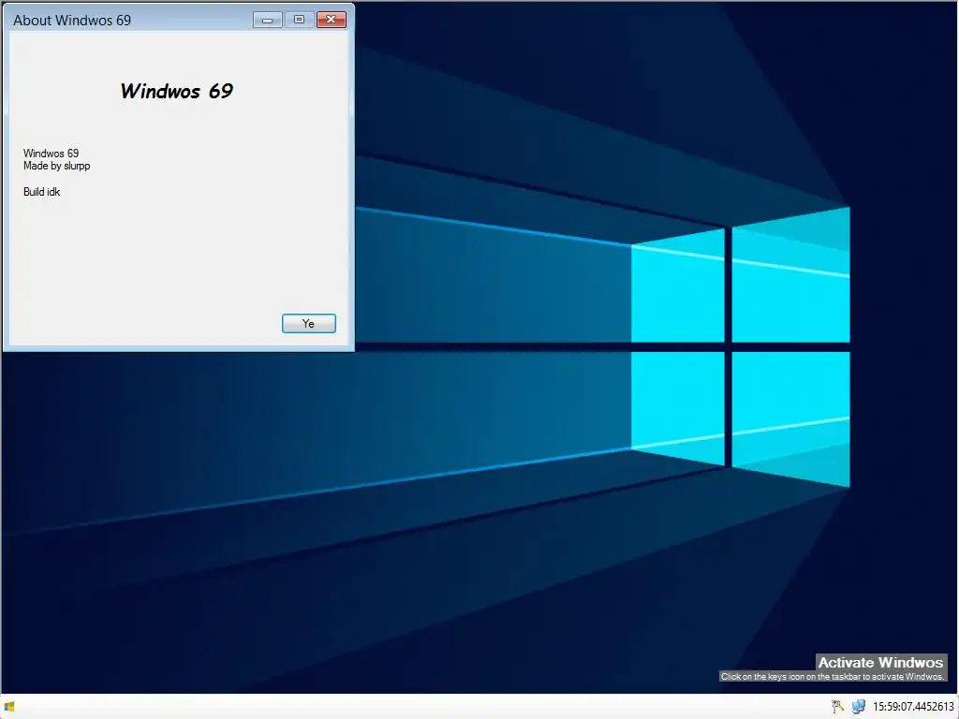The height and width of the screenshot is (719, 959).
Task: Maximize the About Windwos 69 window
Action: (x=299, y=21)
